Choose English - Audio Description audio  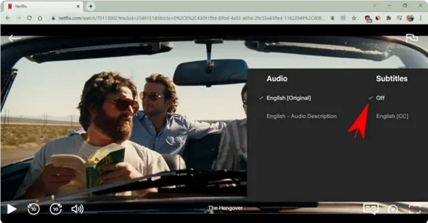coord(301,116)
